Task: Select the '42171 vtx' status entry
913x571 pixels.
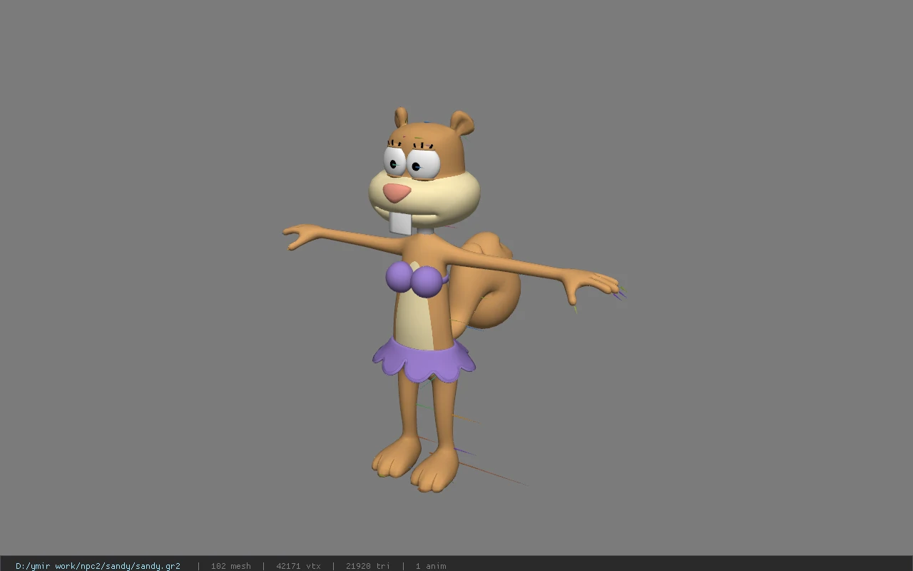Action: [x=298, y=566]
